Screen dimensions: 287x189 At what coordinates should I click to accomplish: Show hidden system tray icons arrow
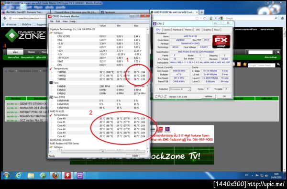coord(252,176)
